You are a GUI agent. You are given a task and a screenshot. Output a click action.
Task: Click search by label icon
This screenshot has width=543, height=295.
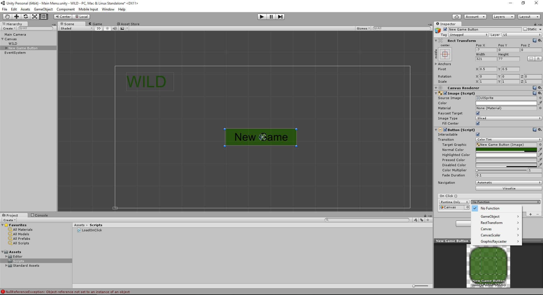422,220
